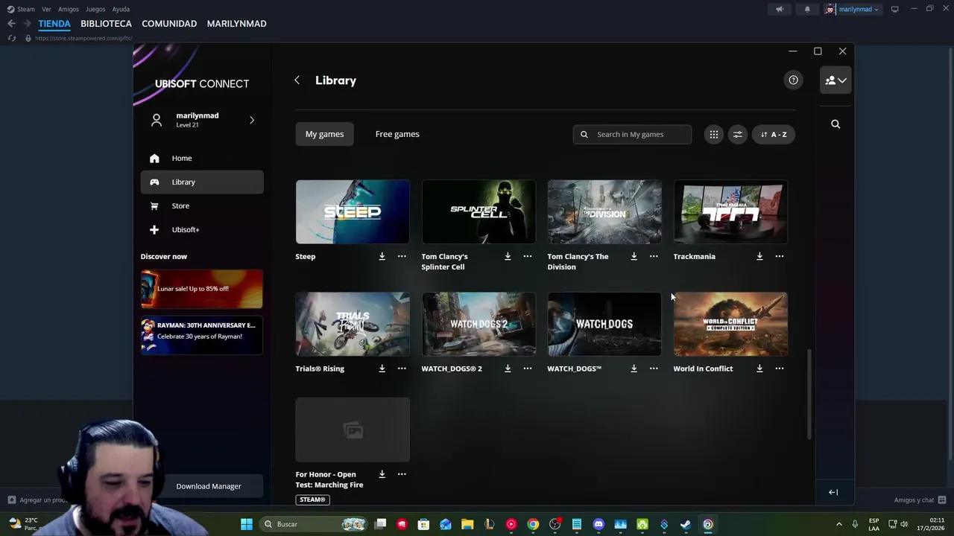Click the taskbar Buscar search box

(315, 524)
